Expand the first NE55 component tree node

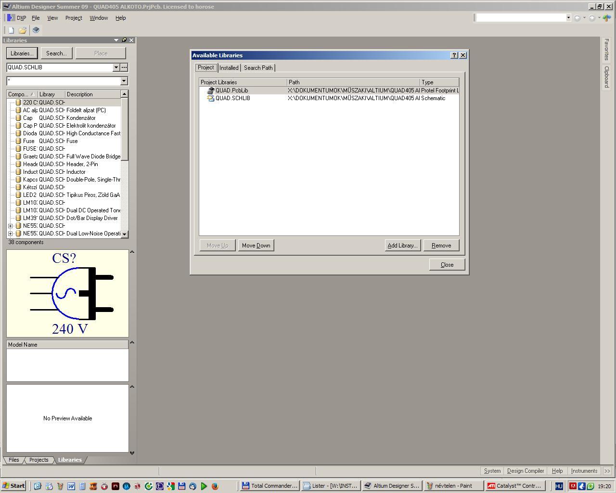(10, 226)
